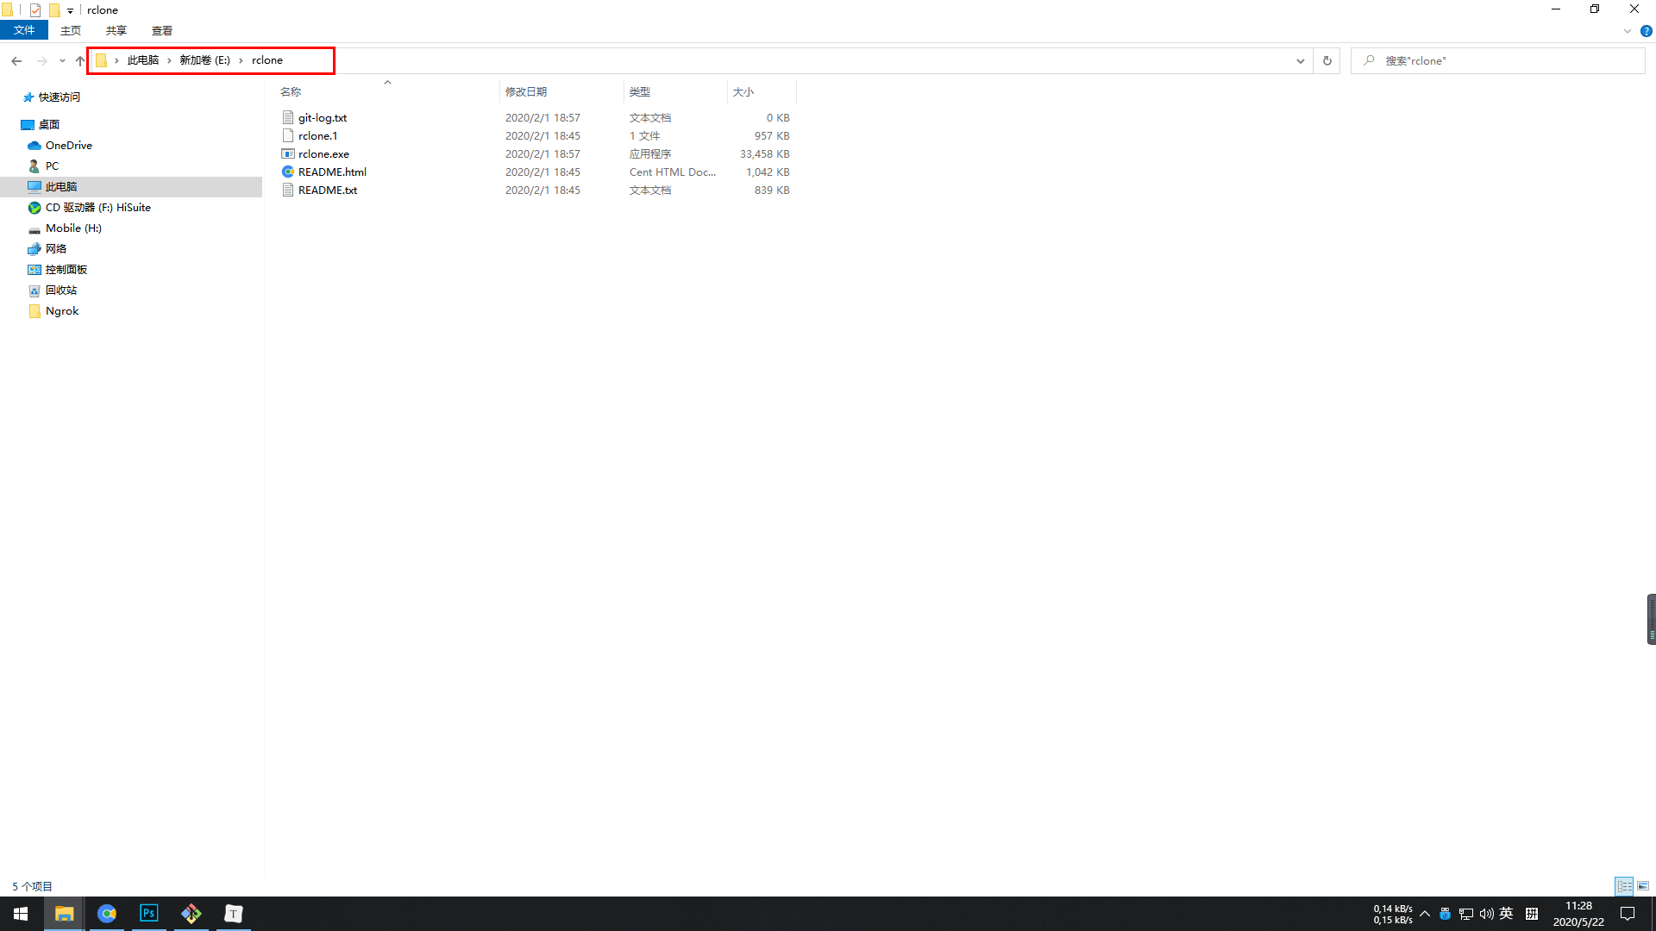Open the browser from the taskbar
1656x931 pixels.
[107, 914]
